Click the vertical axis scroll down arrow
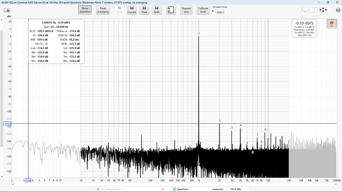 click(x=2, y=177)
